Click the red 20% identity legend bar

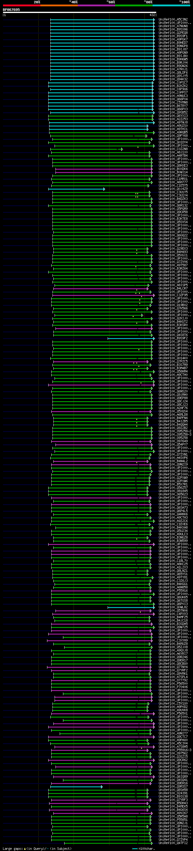(21, 5)
